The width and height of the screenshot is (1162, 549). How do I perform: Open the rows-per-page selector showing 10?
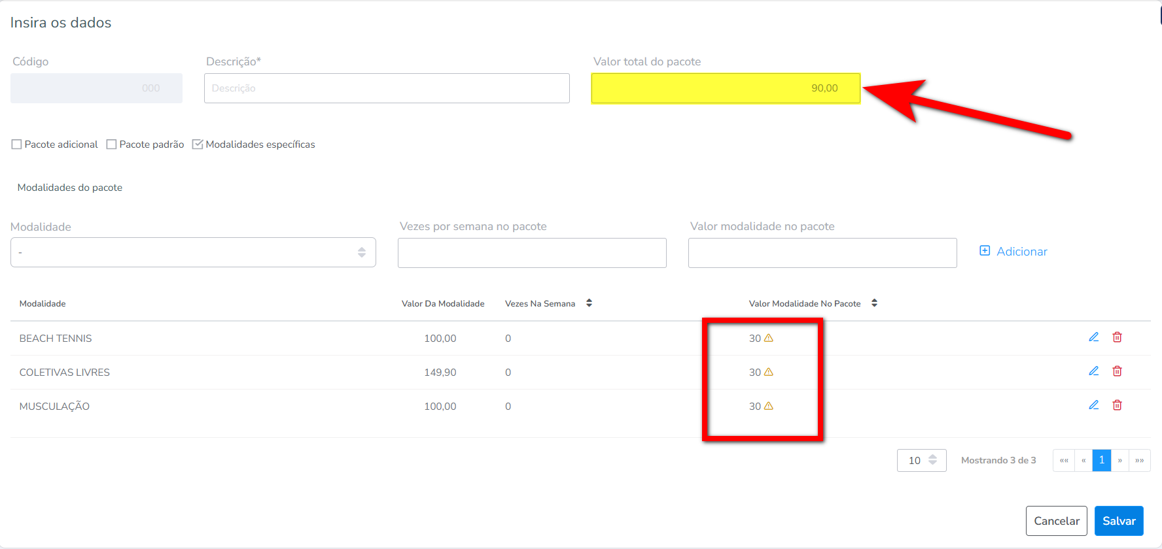(921, 460)
